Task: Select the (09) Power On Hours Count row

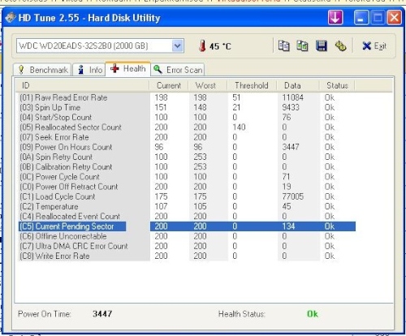Action: click(x=187, y=147)
